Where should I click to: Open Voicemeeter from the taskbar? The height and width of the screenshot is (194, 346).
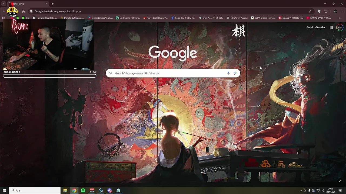coord(92,190)
